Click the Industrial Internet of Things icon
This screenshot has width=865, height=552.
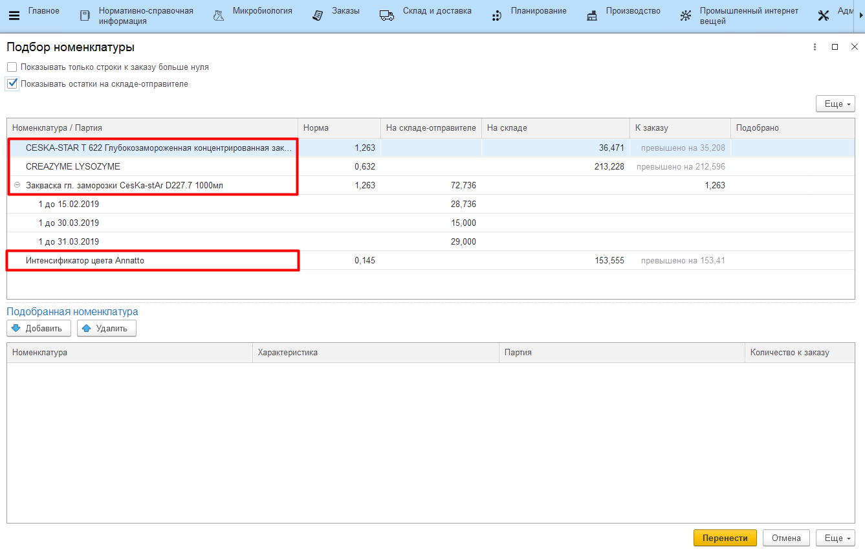pyautogui.click(x=685, y=16)
